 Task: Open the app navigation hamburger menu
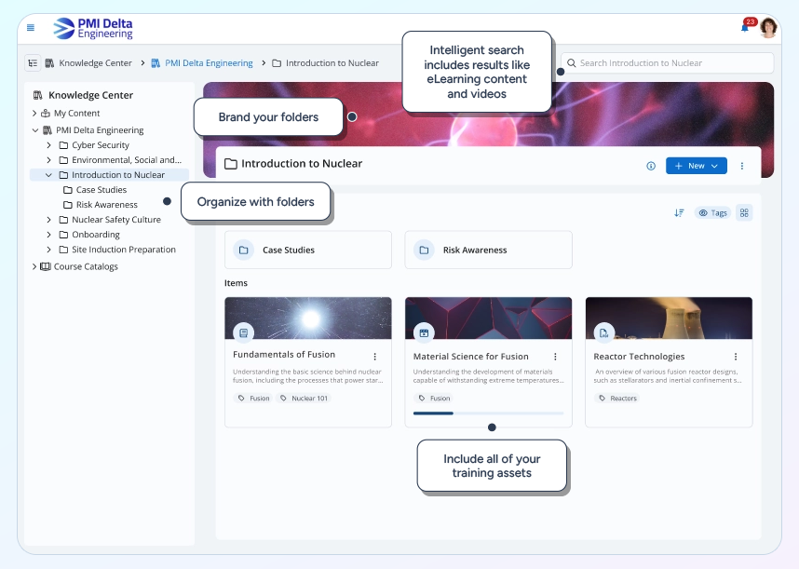31,27
